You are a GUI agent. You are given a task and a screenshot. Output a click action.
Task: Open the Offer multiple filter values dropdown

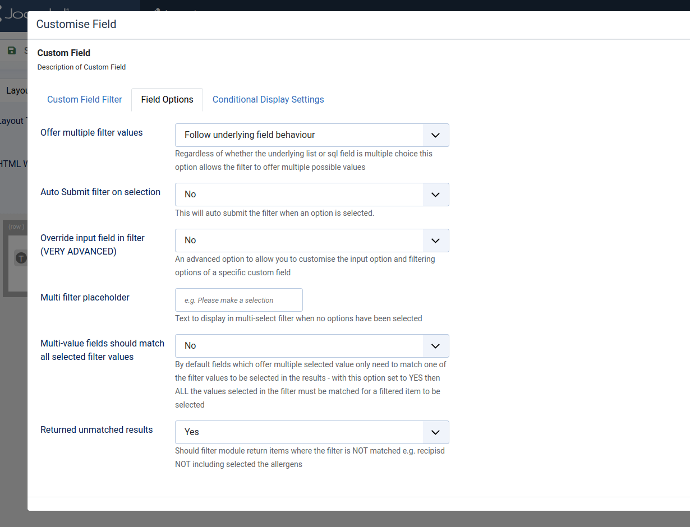click(x=312, y=135)
